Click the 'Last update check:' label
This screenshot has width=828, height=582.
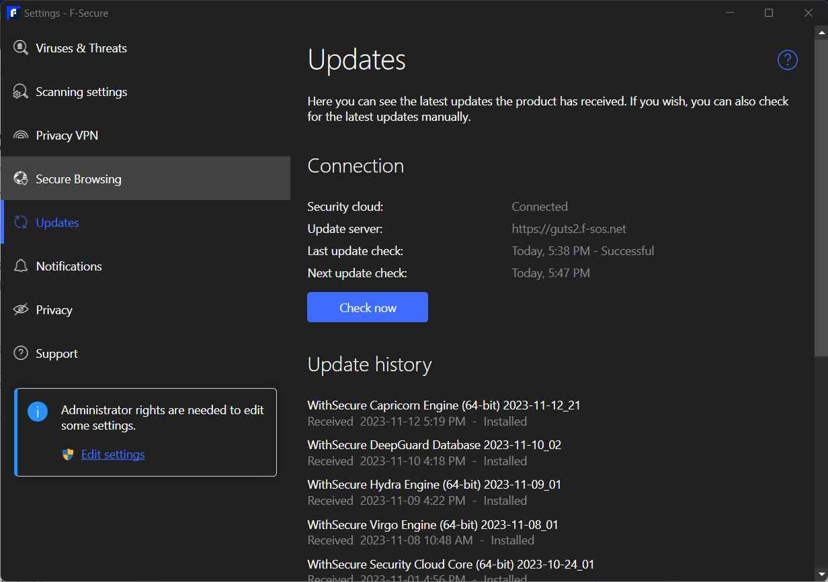(x=356, y=251)
